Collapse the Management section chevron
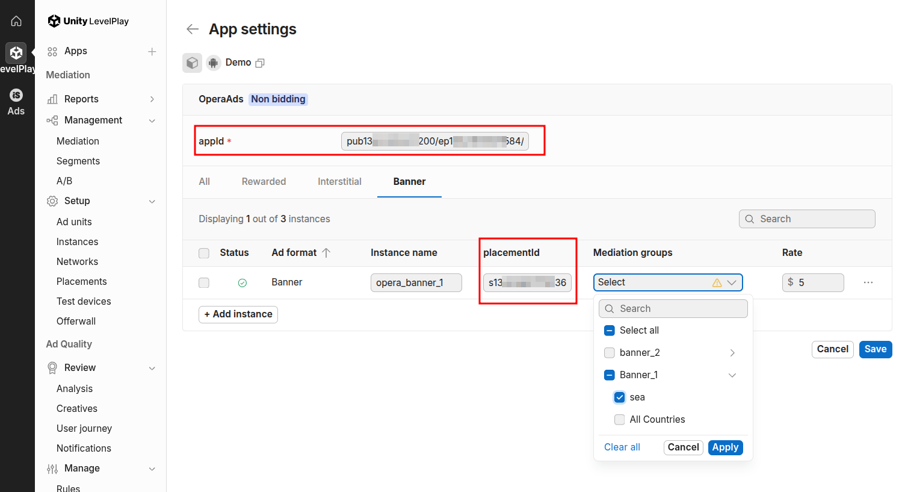Image resolution: width=902 pixels, height=492 pixels. click(x=152, y=120)
